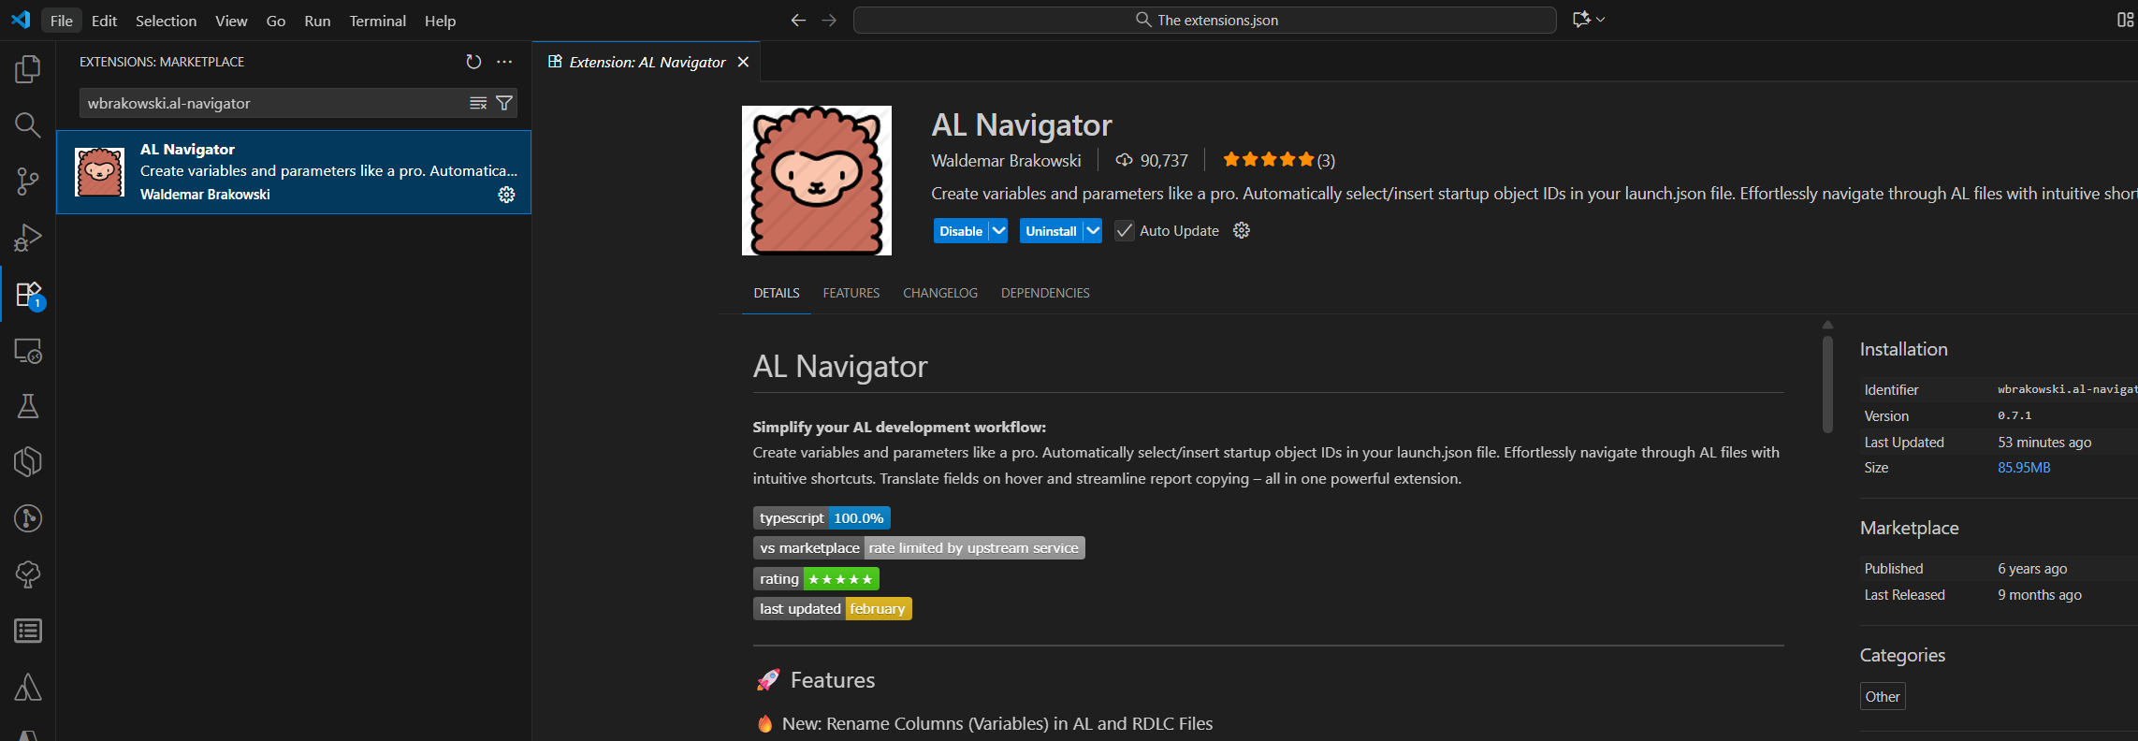Open Views and More Actions ellipsis menu

pos(504,62)
